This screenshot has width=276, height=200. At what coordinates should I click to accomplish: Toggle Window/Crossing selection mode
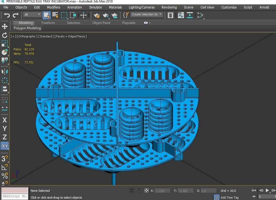(x=73, y=15)
